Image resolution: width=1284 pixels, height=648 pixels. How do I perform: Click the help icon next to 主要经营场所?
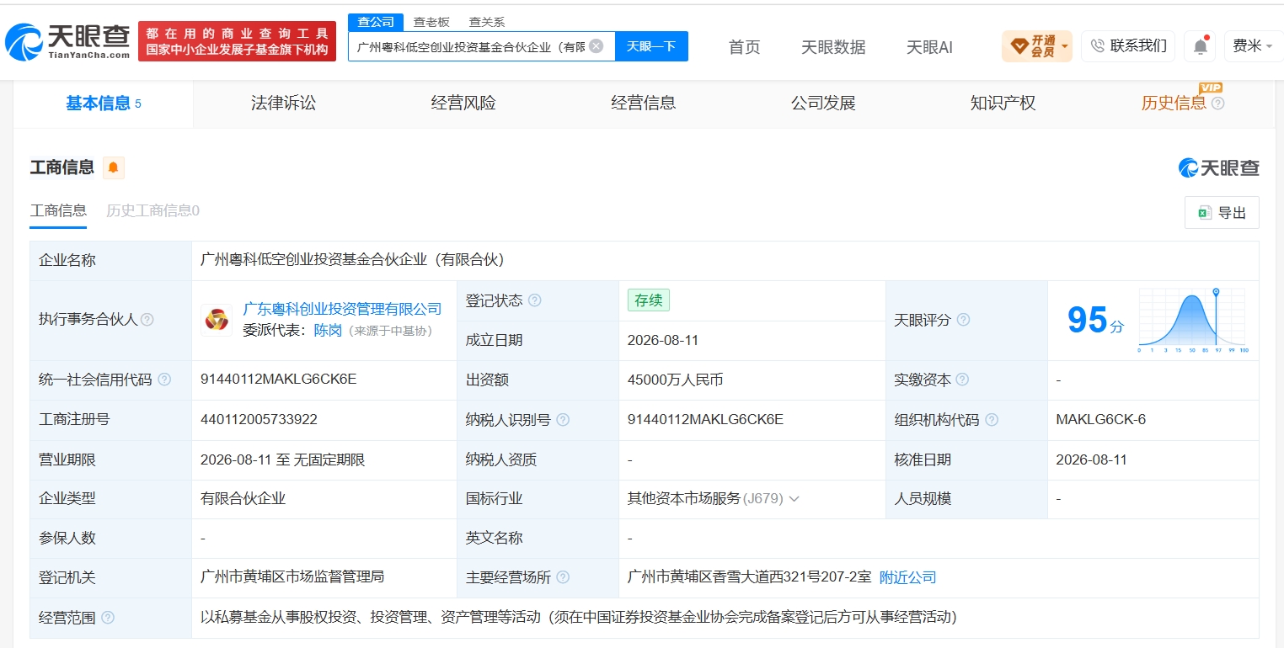click(563, 577)
